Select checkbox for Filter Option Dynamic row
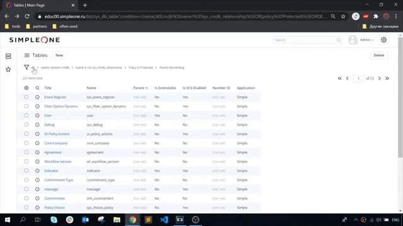Viewport: 403px width, 226px height. click(26, 106)
